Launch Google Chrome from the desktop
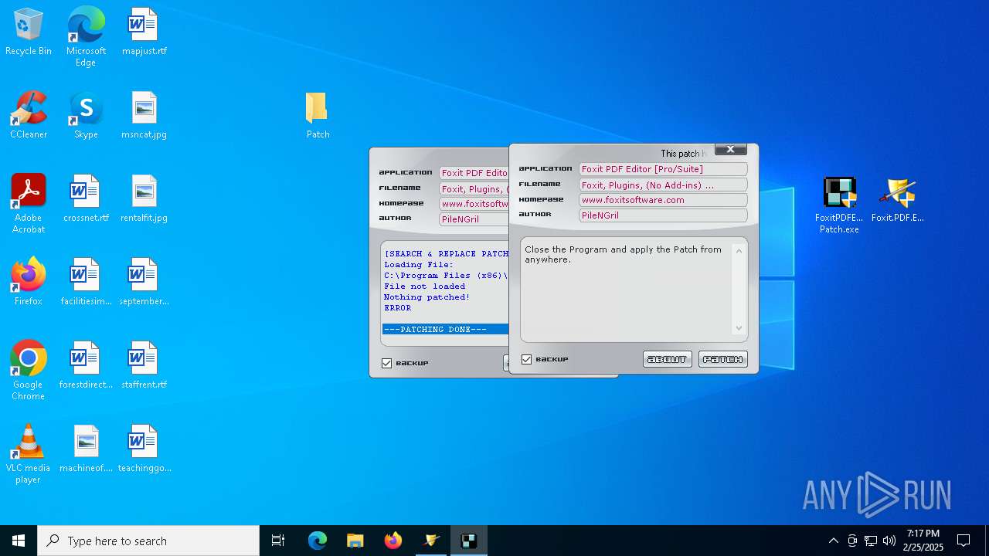The image size is (989, 556). click(x=29, y=370)
